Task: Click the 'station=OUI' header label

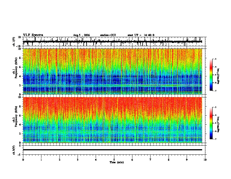Action: (x=108, y=35)
